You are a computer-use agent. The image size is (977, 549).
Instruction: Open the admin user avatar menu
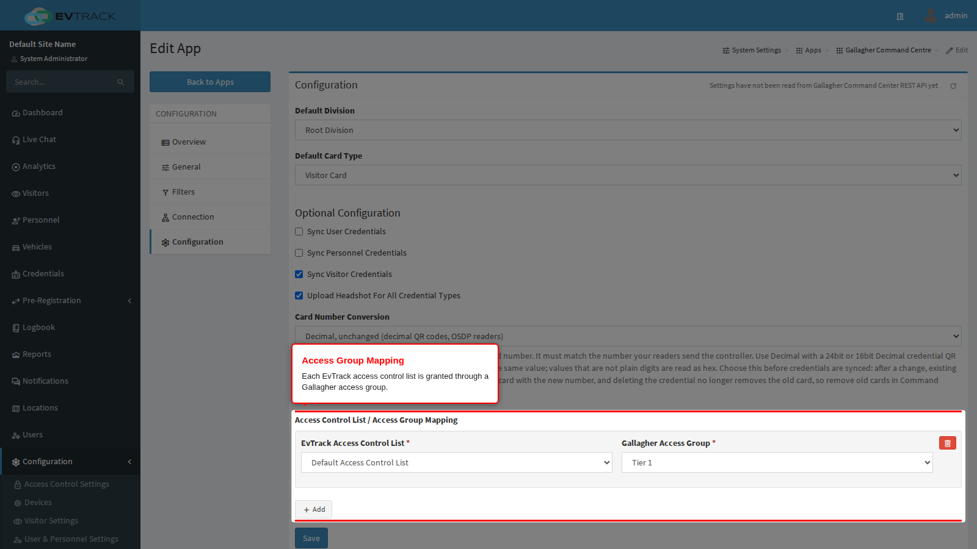pos(931,16)
